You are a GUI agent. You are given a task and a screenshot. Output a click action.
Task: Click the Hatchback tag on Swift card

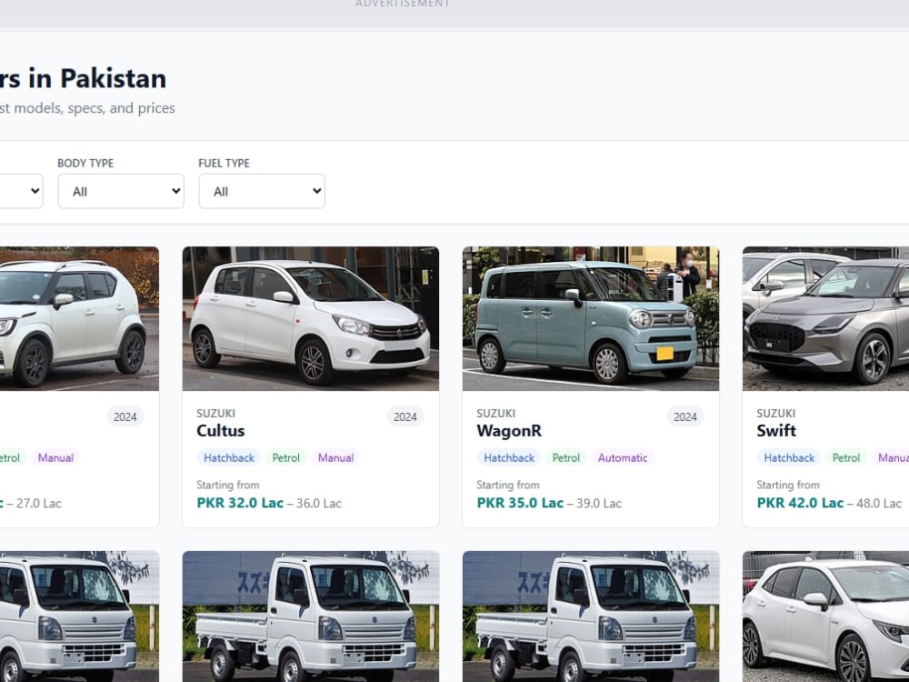pos(789,457)
